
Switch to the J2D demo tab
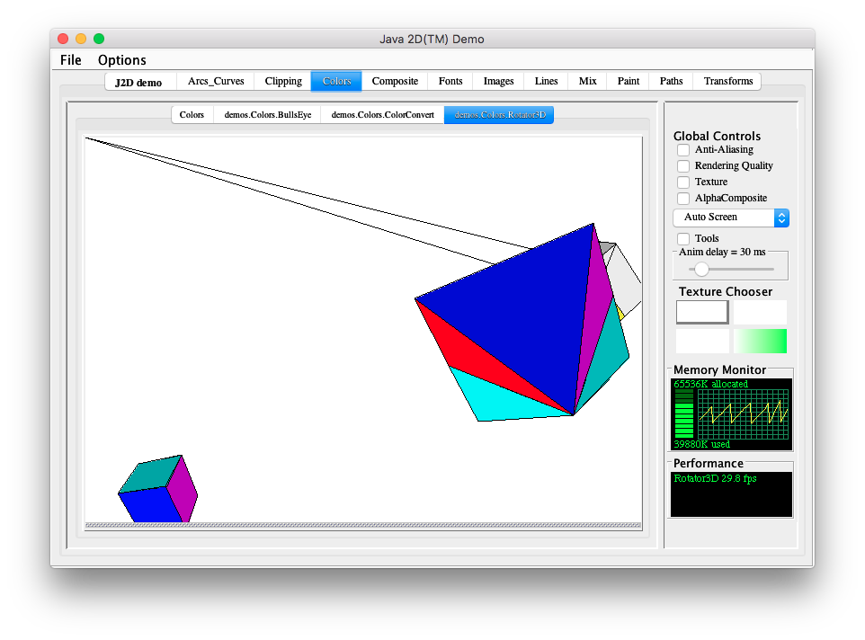point(138,83)
